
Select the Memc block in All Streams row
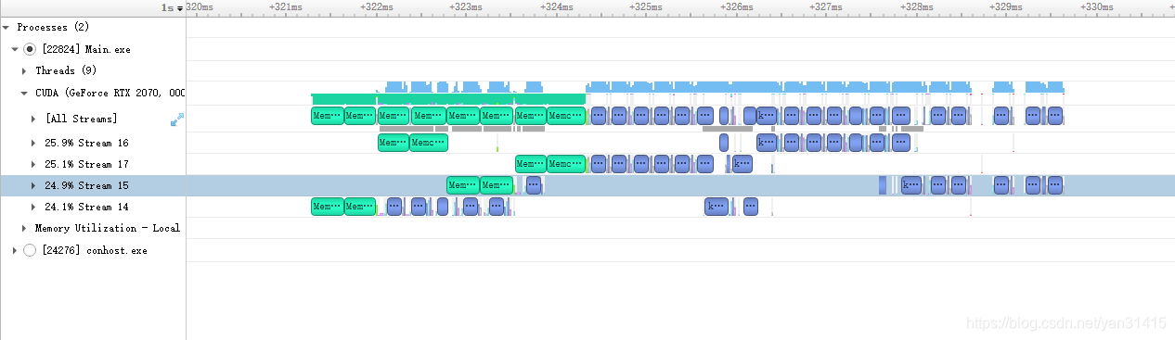pyautogui.click(x=566, y=116)
